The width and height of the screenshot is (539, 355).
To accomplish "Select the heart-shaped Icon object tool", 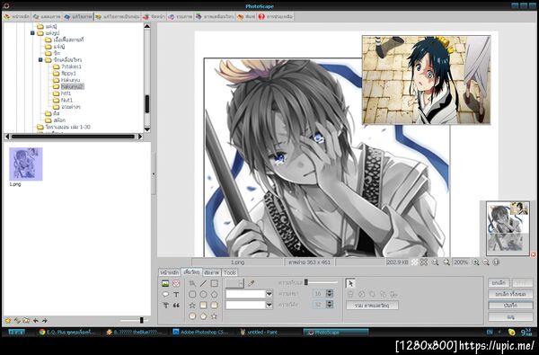I will click(176, 283).
